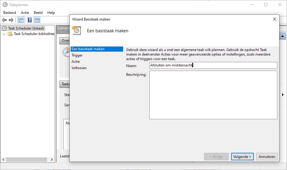The width and height of the screenshot is (287, 170).
Task: Click the 'Wizard Basistaak maken' title text
Action: [91, 19]
